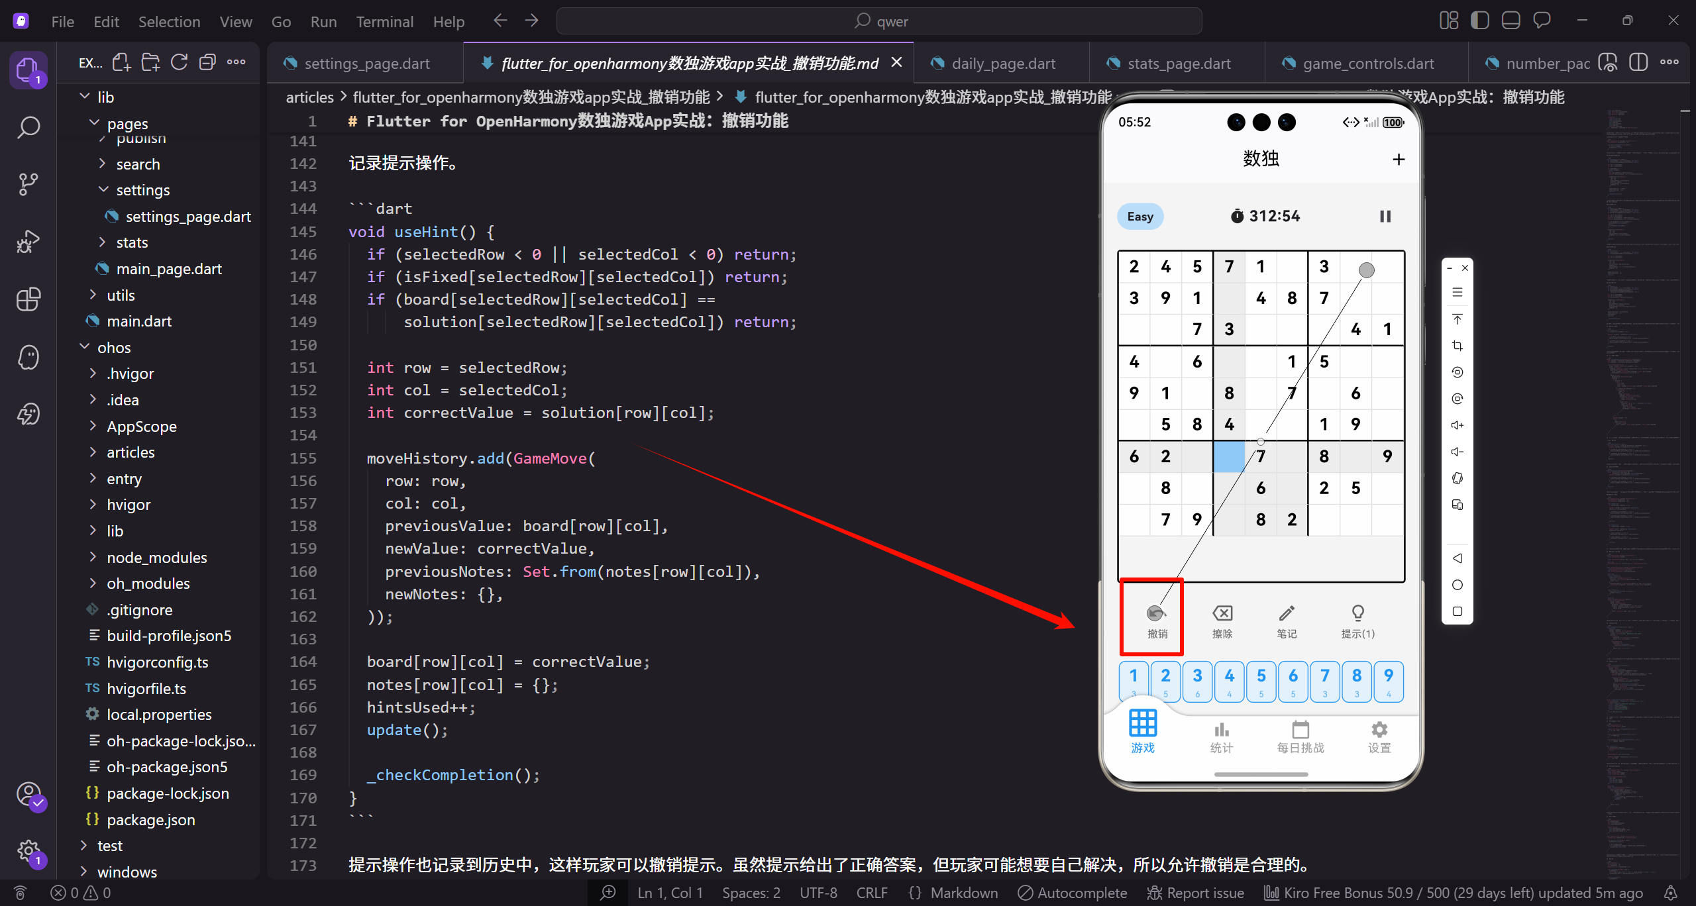Tap number 9 on the sudoku keypad
The image size is (1696, 906).
[1388, 681]
